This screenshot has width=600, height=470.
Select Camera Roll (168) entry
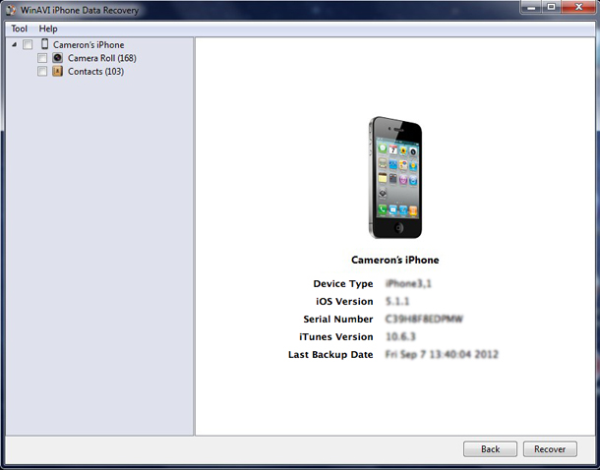click(x=101, y=58)
